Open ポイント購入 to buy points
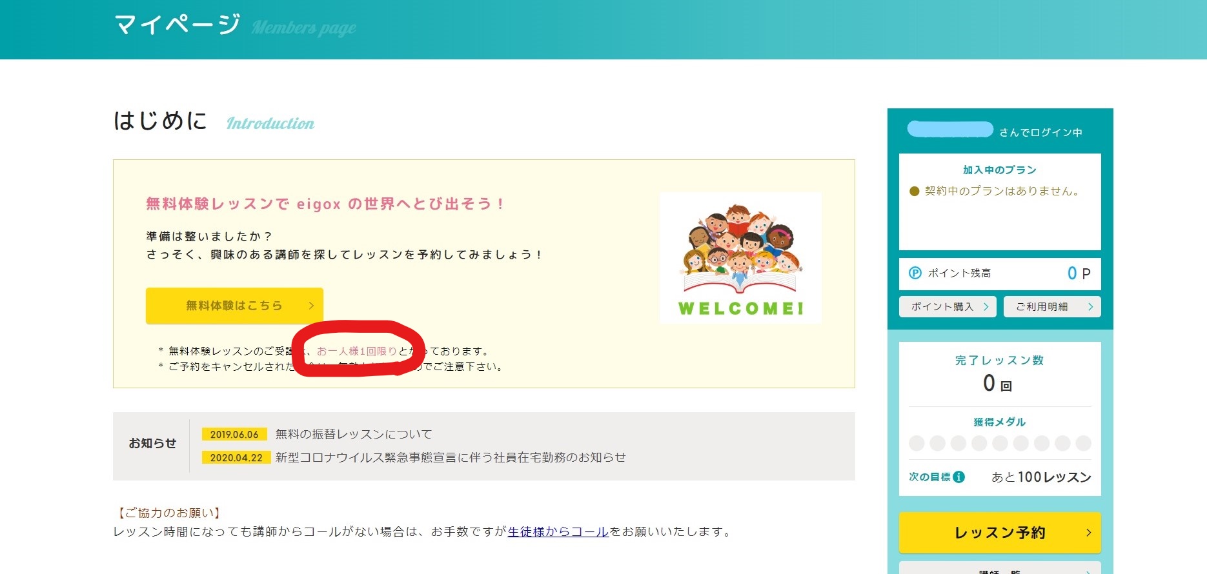The height and width of the screenshot is (574, 1207). [x=947, y=307]
